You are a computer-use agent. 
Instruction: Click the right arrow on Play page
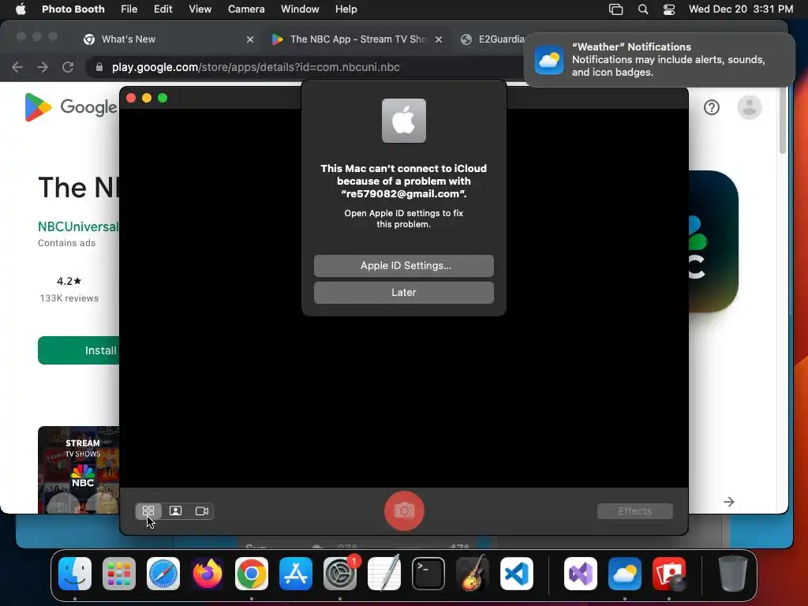pos(728,502)
